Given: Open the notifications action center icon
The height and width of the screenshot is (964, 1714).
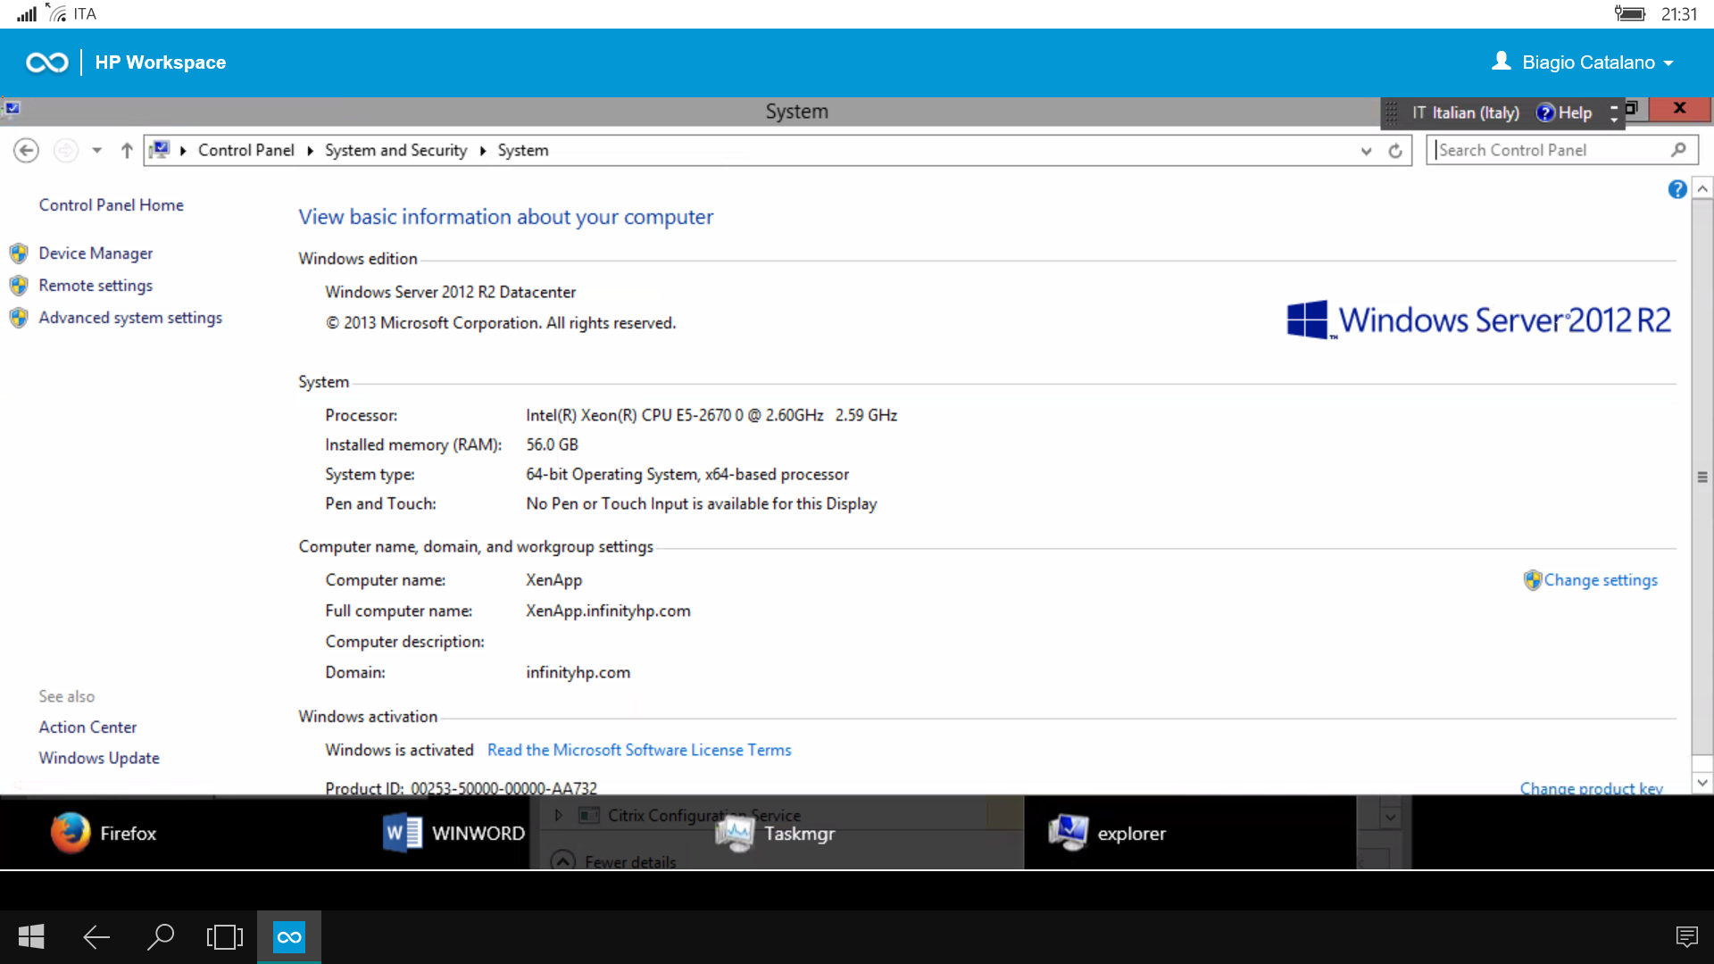Looking at the screenshot, I should pyautogui.click(x=1686, y=936).
